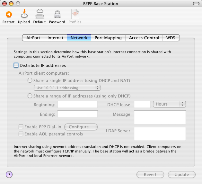Check Enable PPP Dial-in
202x184 pixels.
coord(21,127)
